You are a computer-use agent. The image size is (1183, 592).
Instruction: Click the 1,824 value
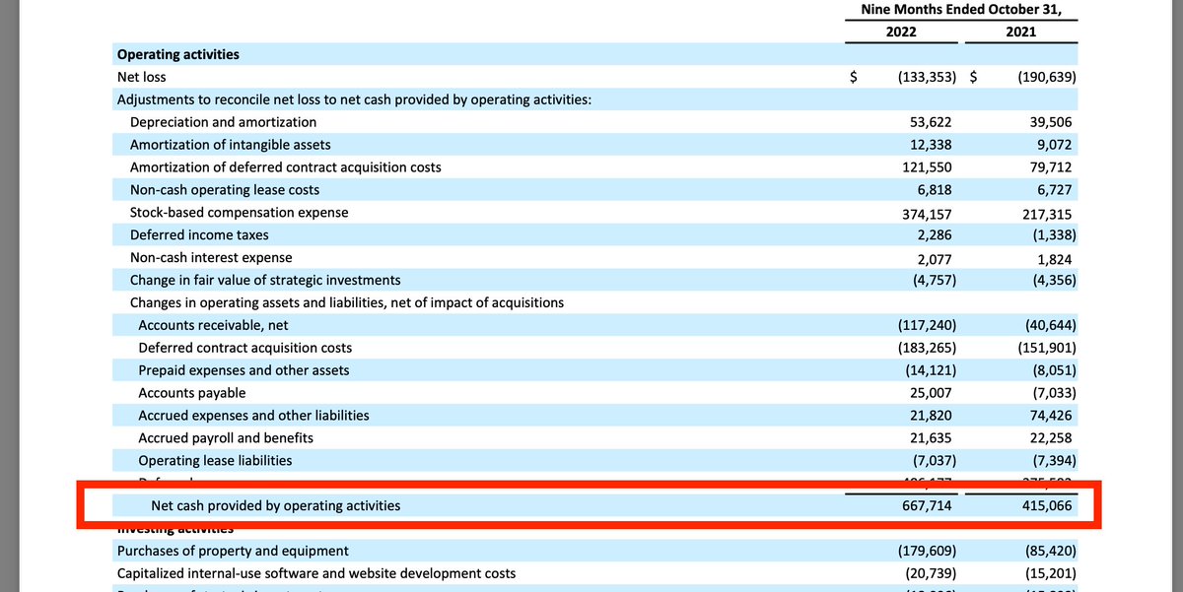coord(1054,259)
